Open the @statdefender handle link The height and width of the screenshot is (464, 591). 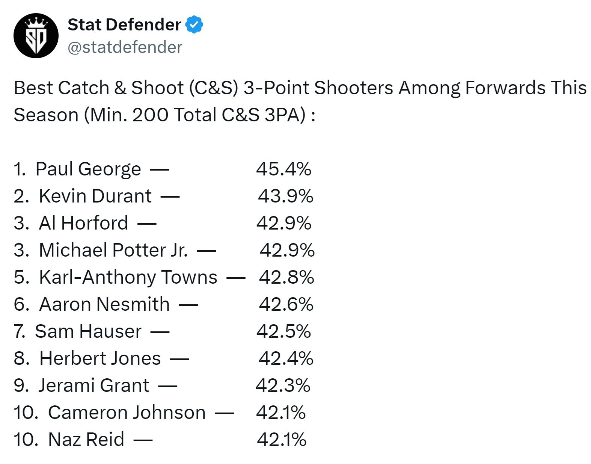[125, 48]
